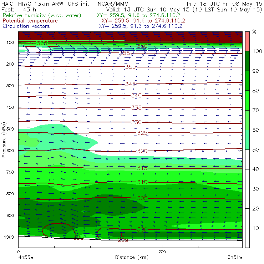
Task: Click the 200 pressure axis tick label
Action: click(x=10, y=64)
